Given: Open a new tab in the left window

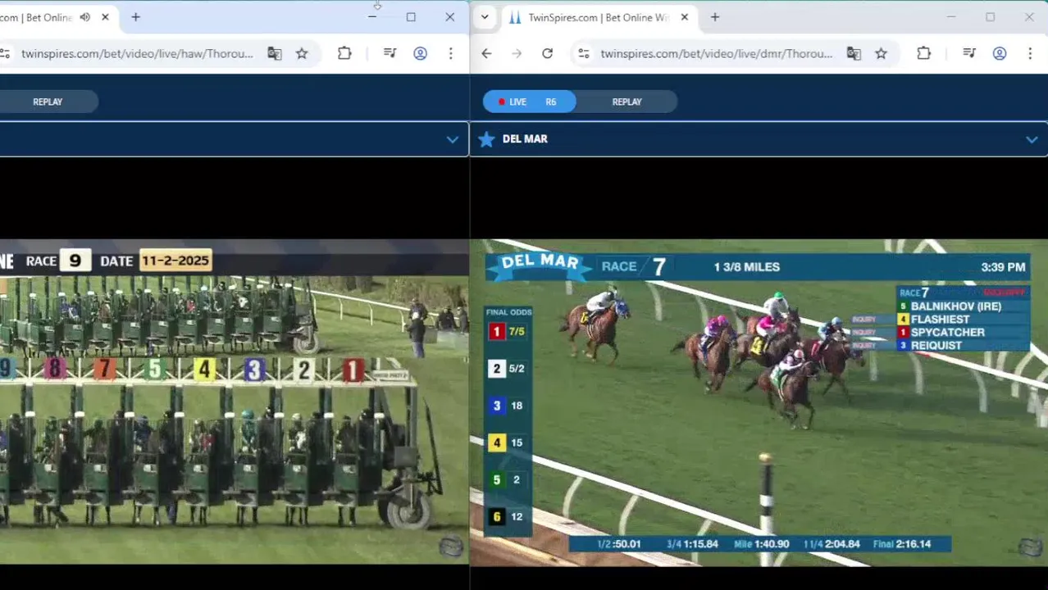Looking at the screenshot, I should click(135, 17).
